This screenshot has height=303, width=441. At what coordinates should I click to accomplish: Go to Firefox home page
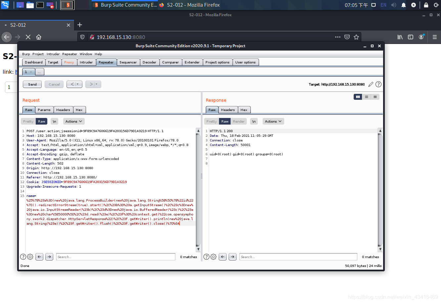39,37
